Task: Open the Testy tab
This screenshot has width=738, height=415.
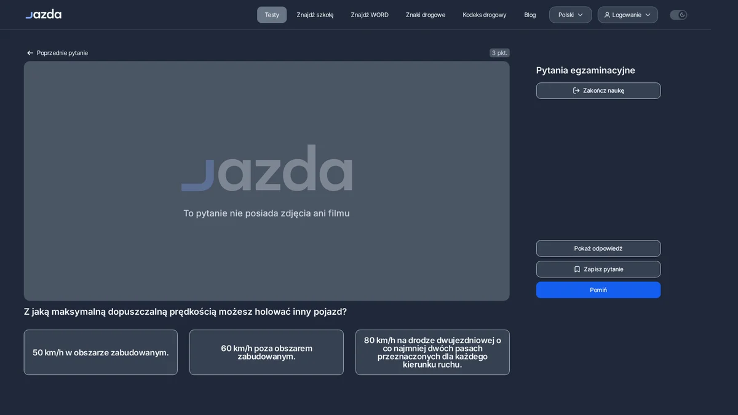Action: (272, 15)
